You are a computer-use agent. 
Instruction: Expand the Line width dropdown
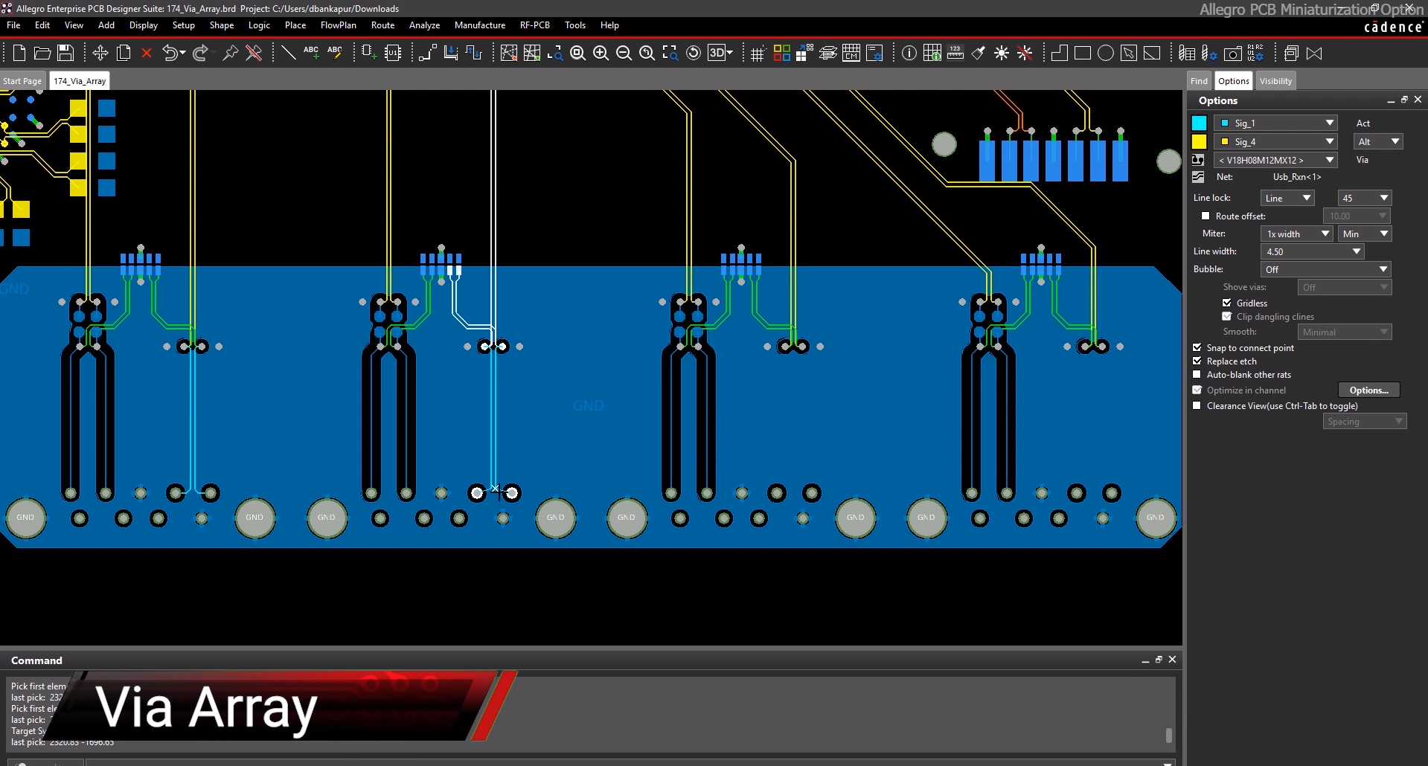(1356, 252)
